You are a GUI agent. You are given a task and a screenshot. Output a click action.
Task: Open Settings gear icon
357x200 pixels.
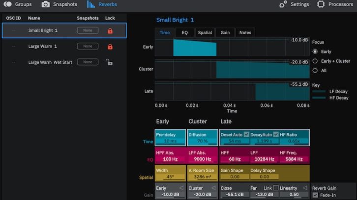(x=283, y=4)
